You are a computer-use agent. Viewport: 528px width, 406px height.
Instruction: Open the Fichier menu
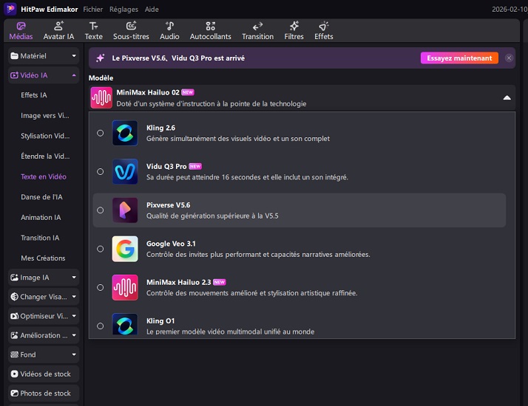[x=92, y=9]
